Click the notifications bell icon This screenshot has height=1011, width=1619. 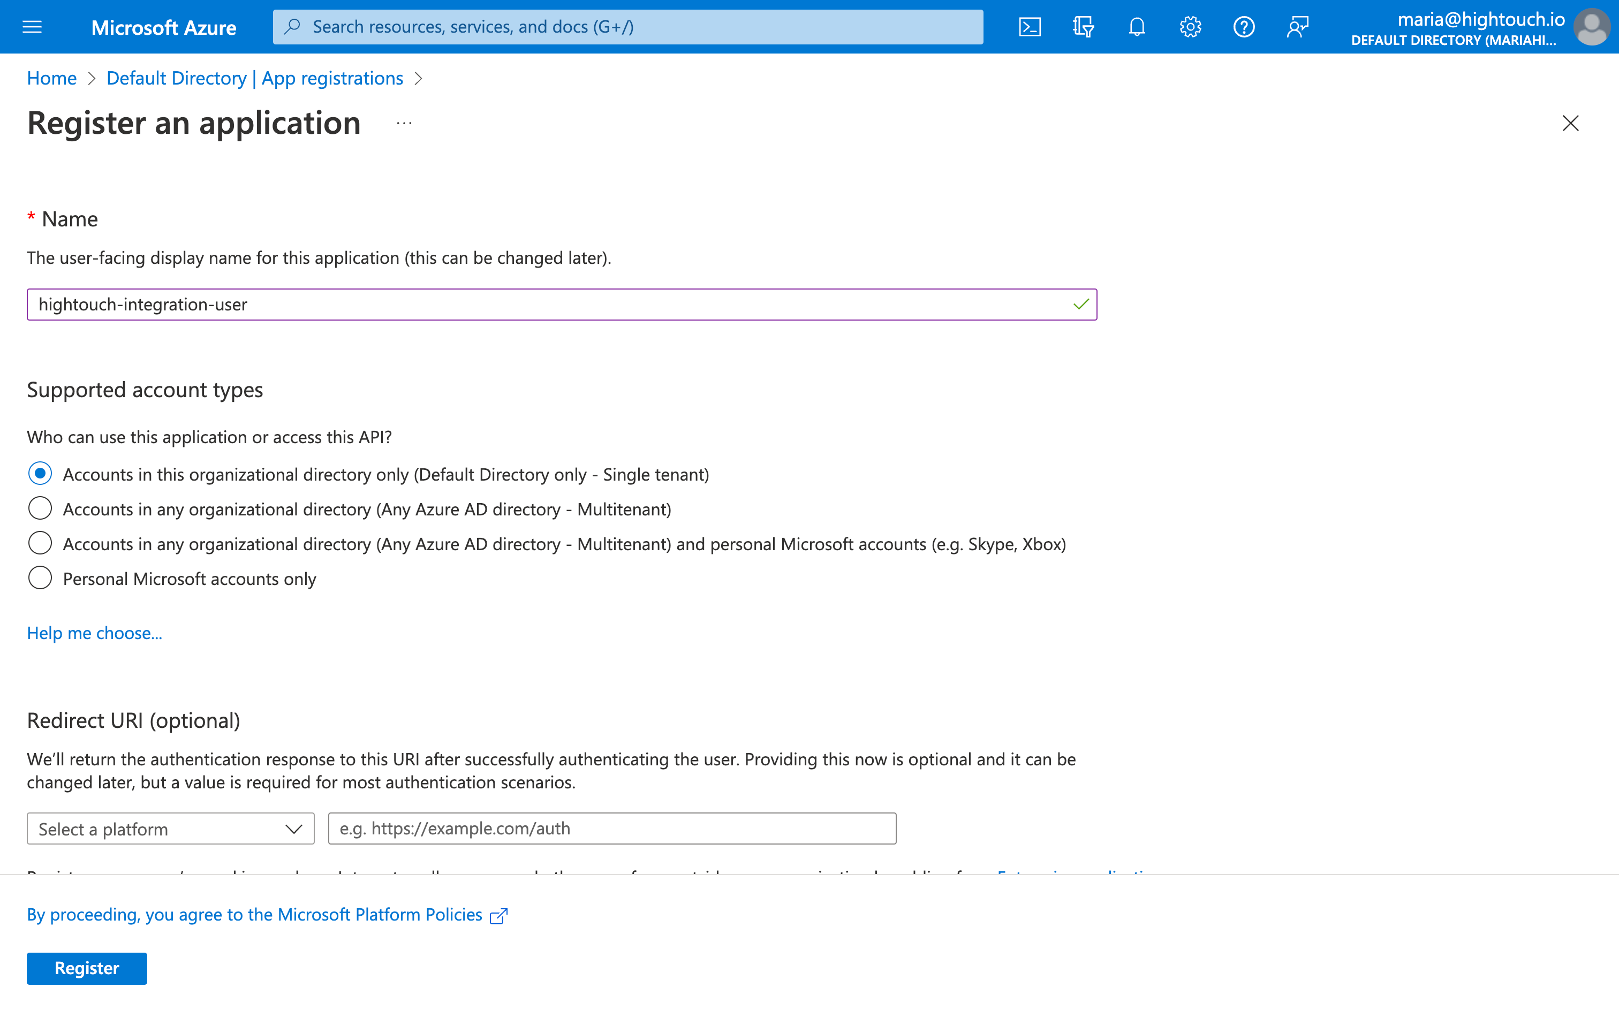[x=1134, y=26]
